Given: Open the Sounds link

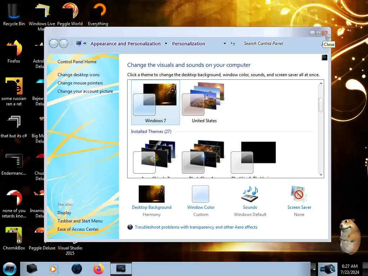Looking at the screenshot, I should [x=250, y=207].
